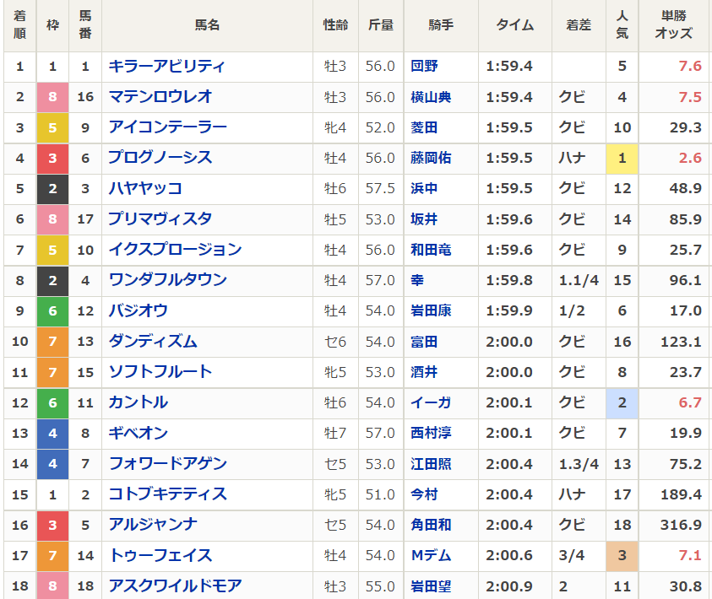The width and height of the screenshot is (712, 599).
Task: Click margin value 1.1/4
Action: click(x=579, y=280)
